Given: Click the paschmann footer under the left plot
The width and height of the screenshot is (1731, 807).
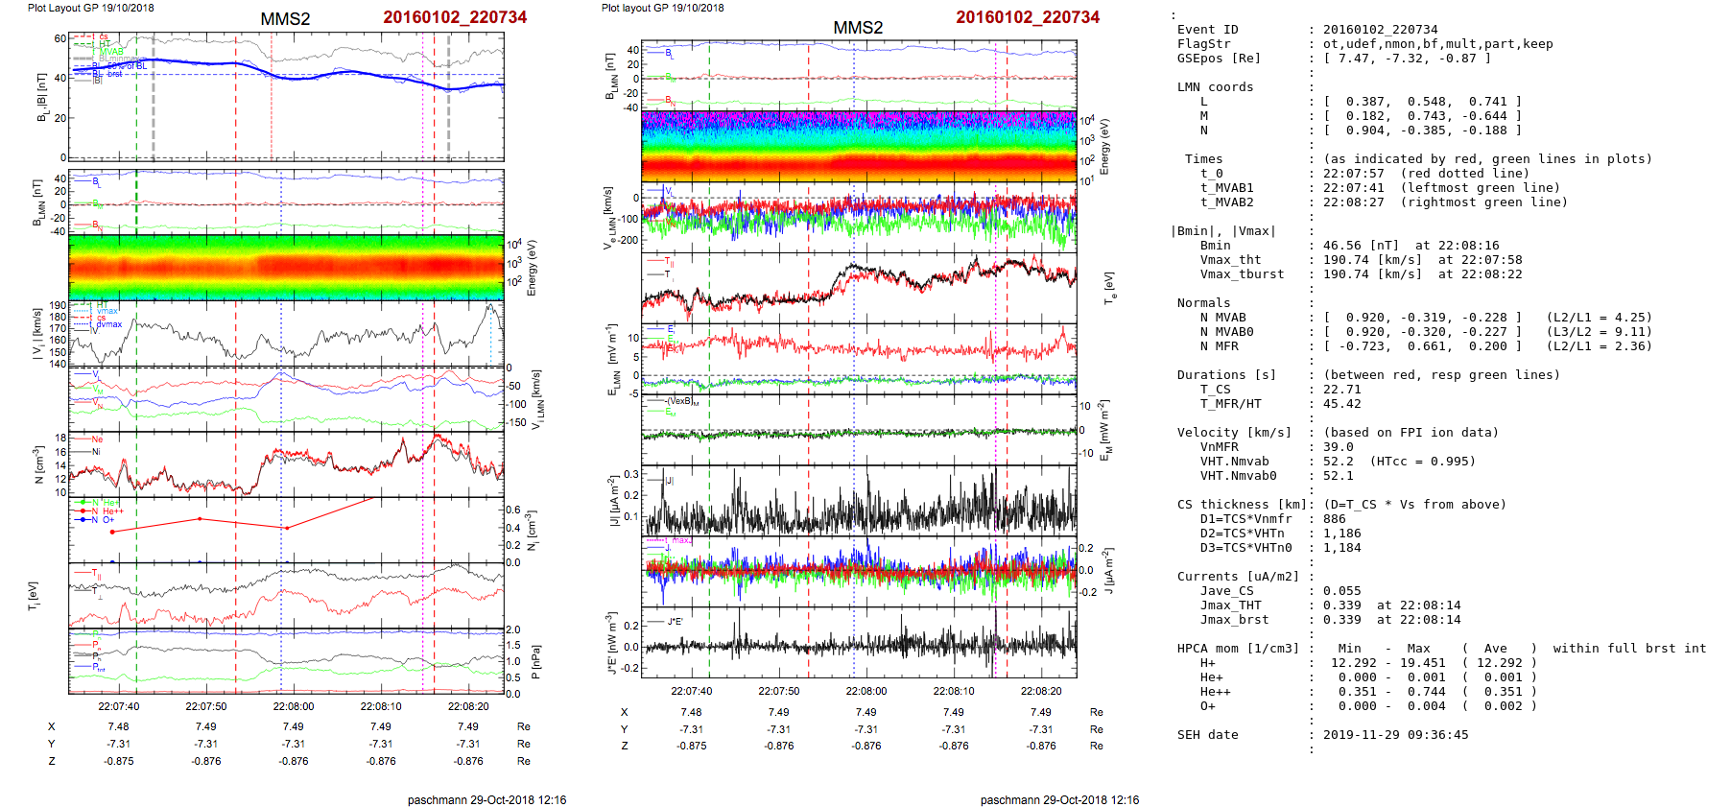Looking at the screenshot, I should (x=486, y=799).
